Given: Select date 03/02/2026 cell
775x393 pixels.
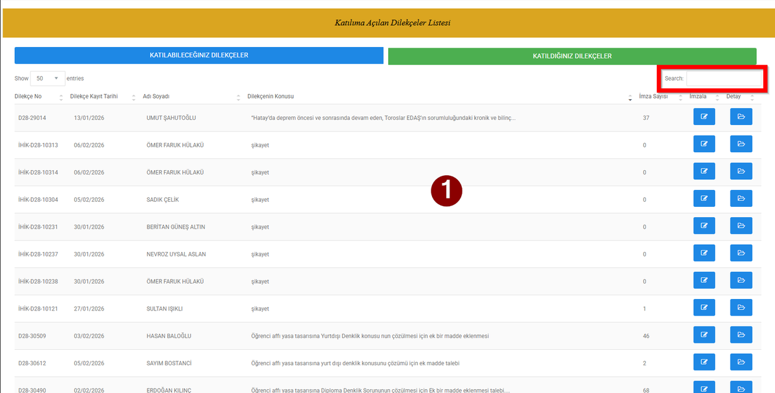Looking at the screenshot, I should point(89,336).
